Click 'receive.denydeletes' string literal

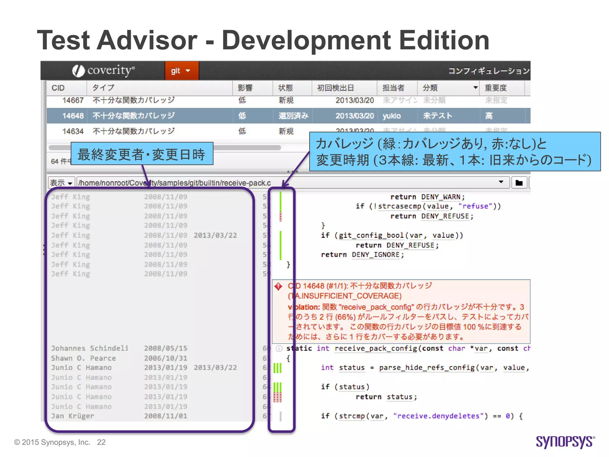(x=439, y=416)
